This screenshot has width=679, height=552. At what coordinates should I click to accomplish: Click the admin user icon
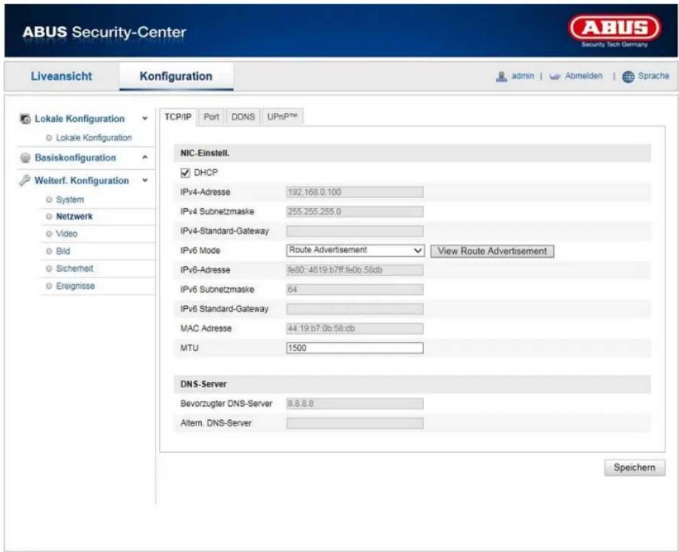(501, 76)
